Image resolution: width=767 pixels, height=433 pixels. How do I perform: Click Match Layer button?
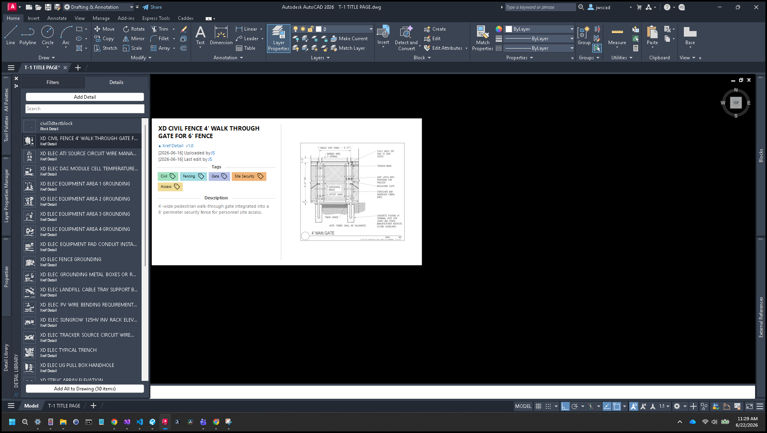(x=348, y=48)
